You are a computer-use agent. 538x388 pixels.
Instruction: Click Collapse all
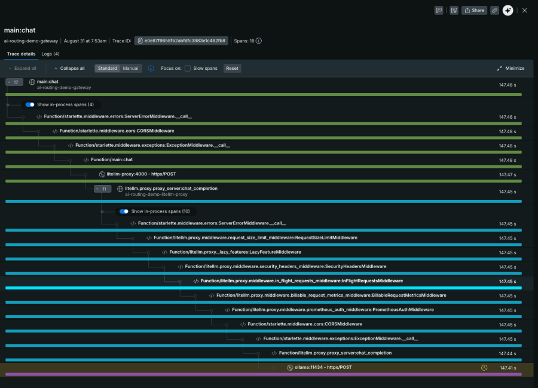(69, 68)
